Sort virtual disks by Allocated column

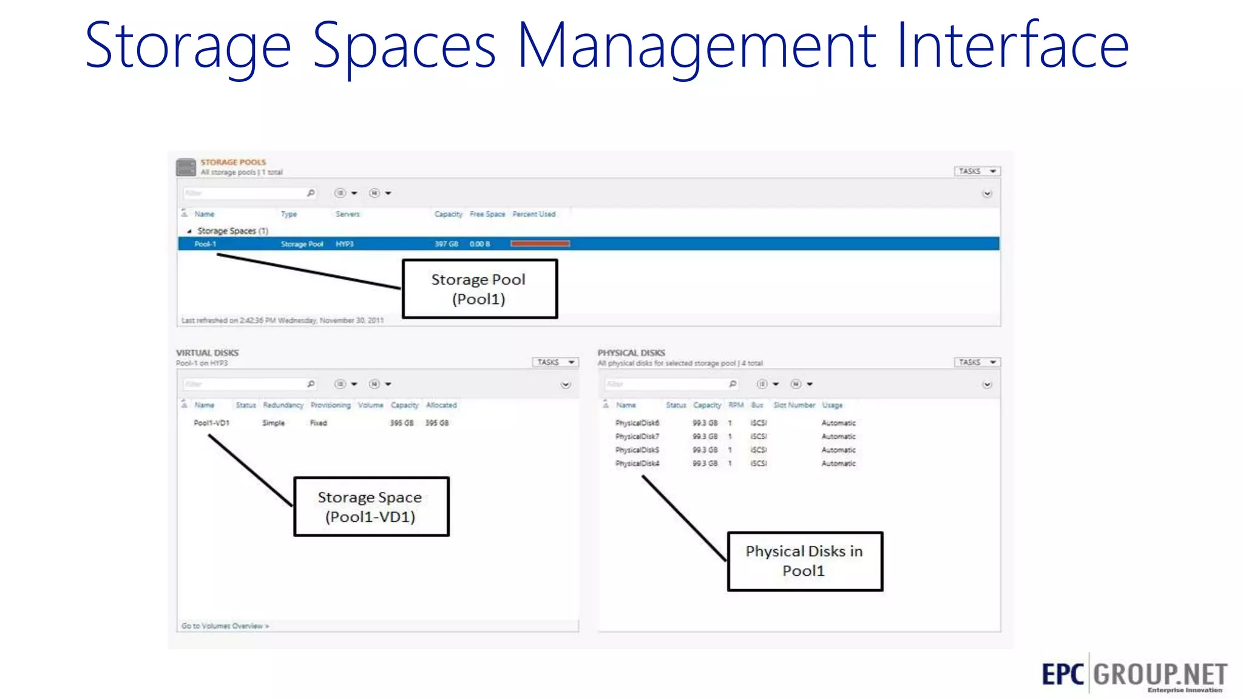tap(441, 405)
